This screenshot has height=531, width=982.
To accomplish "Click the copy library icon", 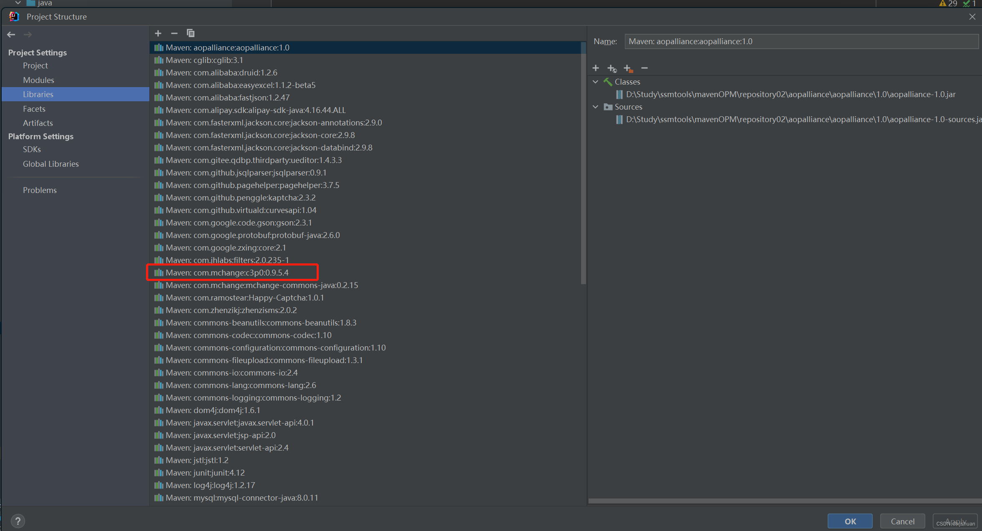I will 191,33.
